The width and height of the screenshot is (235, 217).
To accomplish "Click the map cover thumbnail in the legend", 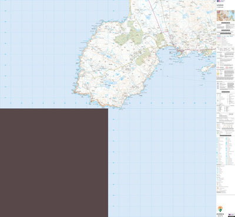I will tap(226, 16).
